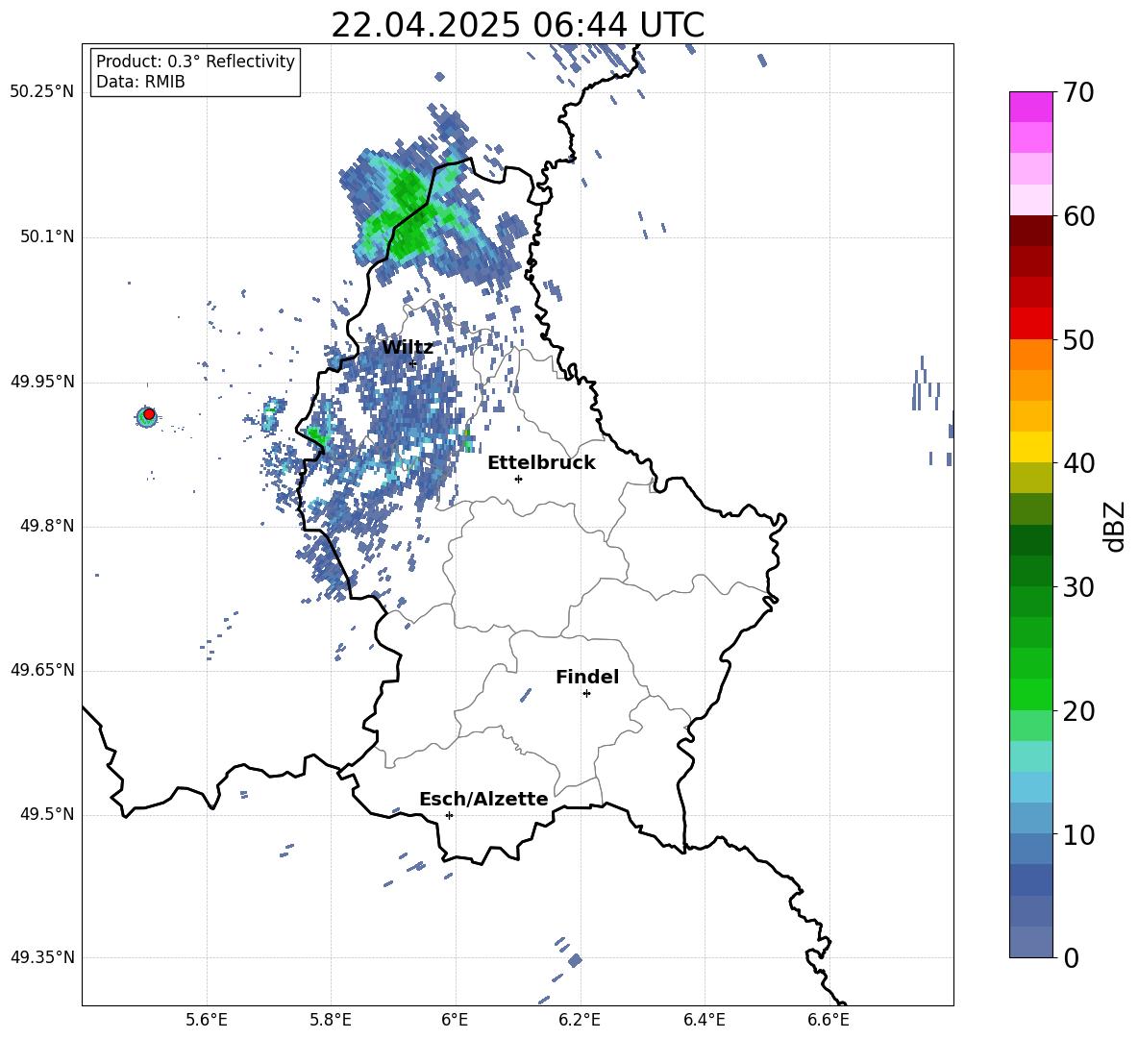Click the Product: 0.3° Reflectivity text
The height and width of the screenshot is (1039, 1138).
pos(195,62)
